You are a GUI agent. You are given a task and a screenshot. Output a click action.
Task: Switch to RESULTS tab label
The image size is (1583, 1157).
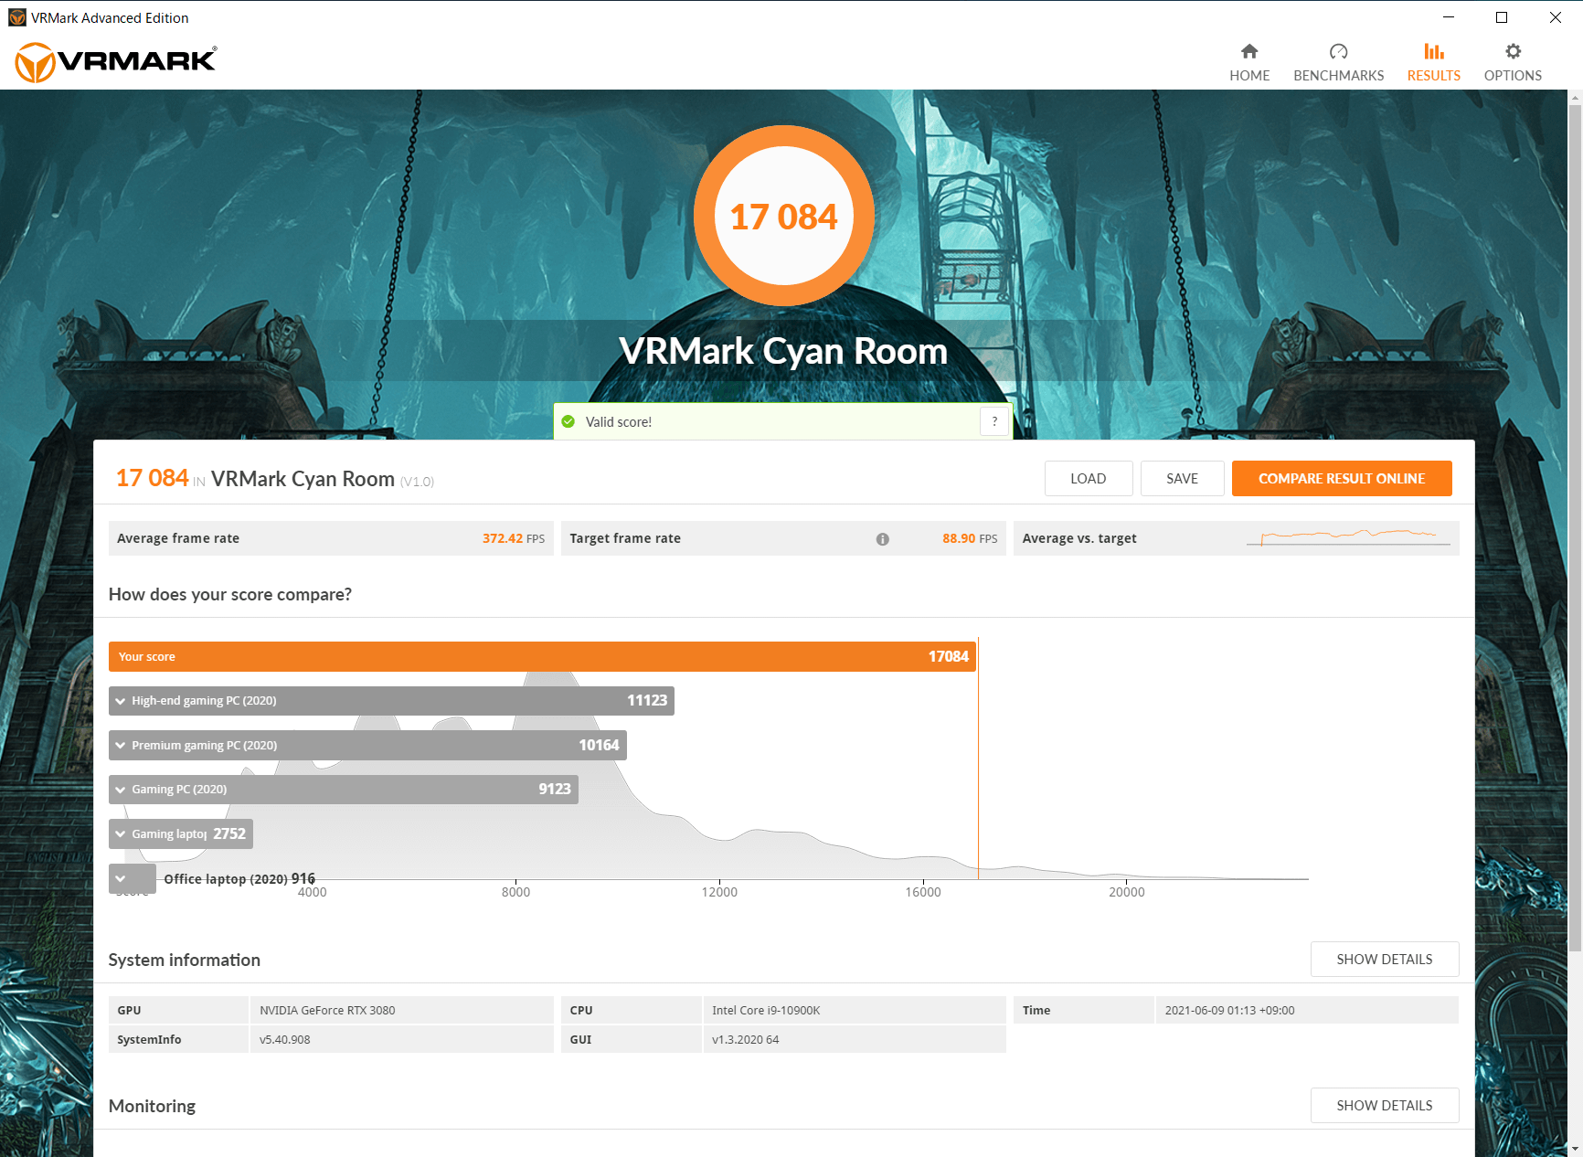(1434, 76)
